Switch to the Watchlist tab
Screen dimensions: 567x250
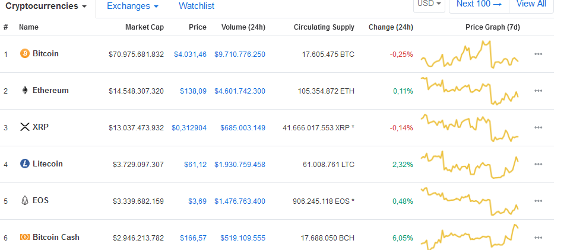pyautogui.click(x=197, y=6)
